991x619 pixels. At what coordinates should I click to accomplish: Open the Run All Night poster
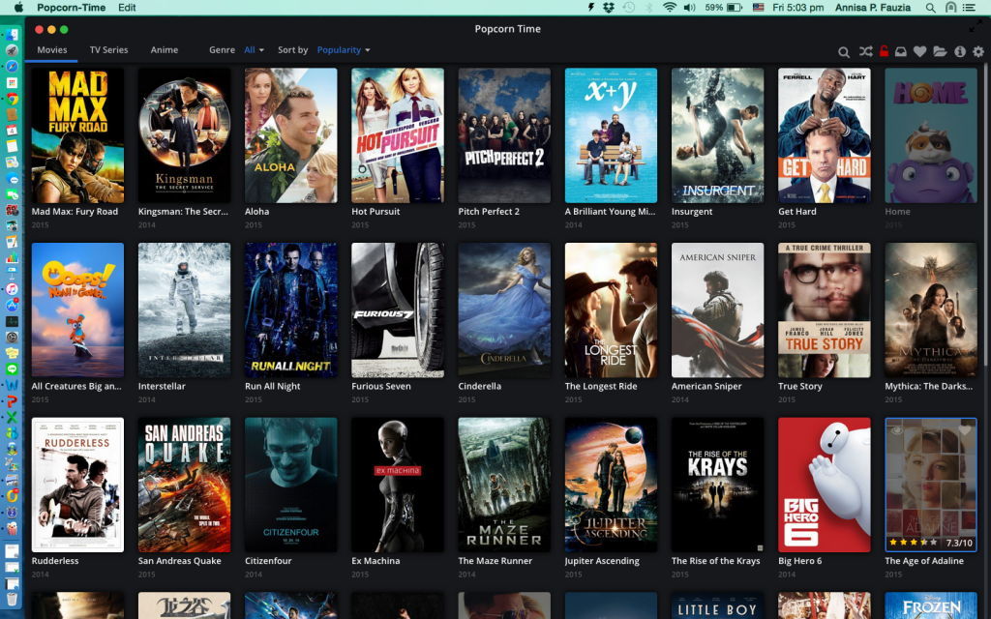(290, 310)
